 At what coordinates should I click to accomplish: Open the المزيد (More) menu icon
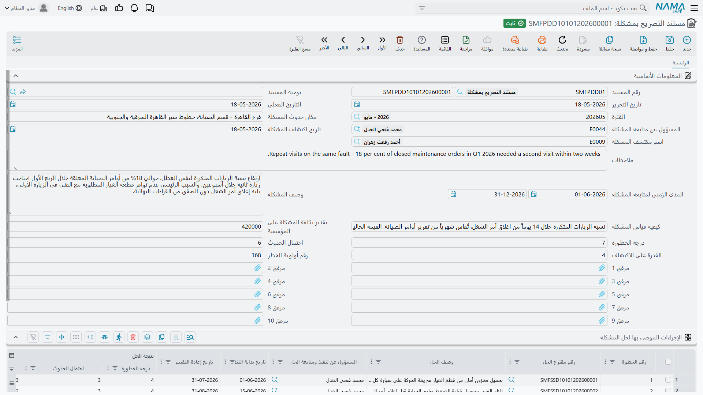17,40
